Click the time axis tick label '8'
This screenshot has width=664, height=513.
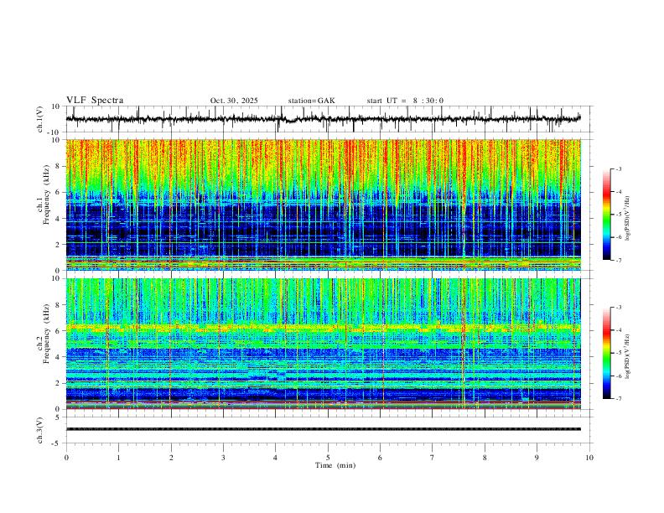[x=485, y=458]
